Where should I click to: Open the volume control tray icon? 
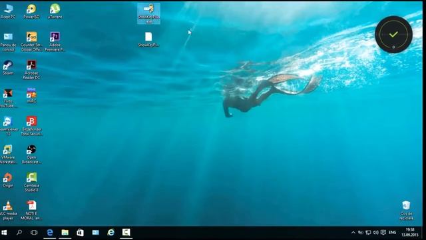point(375,233)
